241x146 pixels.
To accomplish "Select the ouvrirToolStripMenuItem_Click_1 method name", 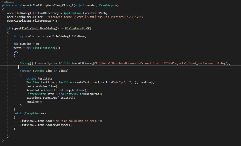I will (x=48, y=5).
